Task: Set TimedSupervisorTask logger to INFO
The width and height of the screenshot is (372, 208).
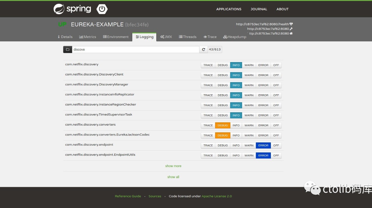Action: click(x=236, y=115)
